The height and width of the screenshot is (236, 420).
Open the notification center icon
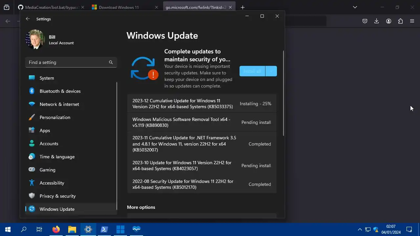[x=409, y=229]
